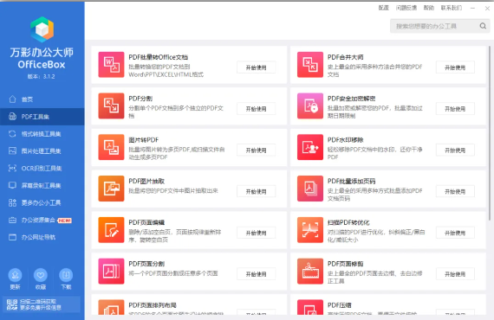Click the 更新 round icon

(x=15, y=275)
